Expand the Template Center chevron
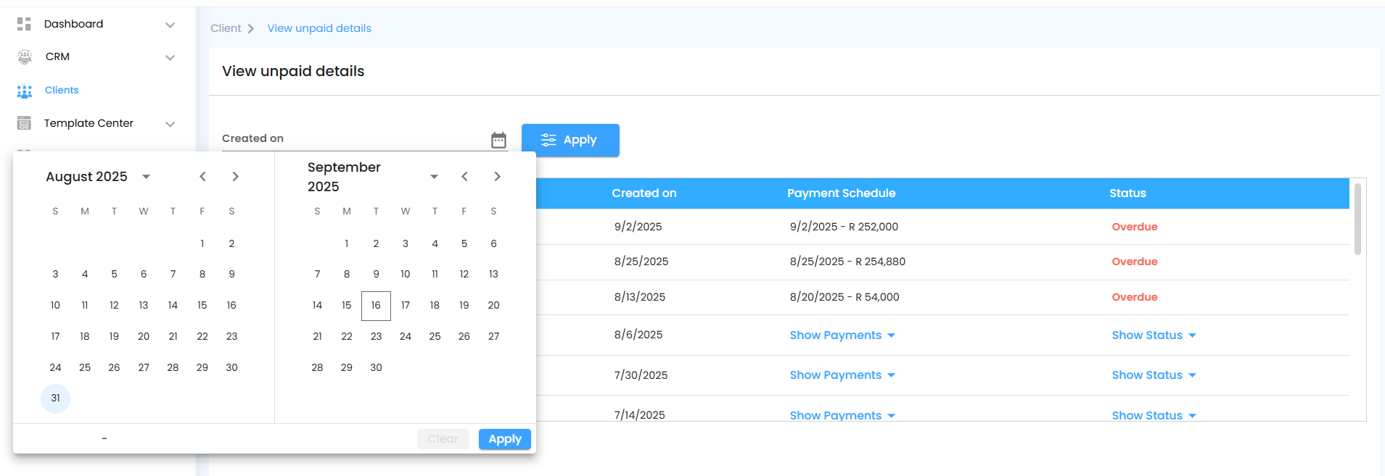 170,124
